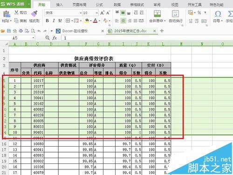Click the WPS 表格 application button
Image resolution: width=233 pixels, height=175 pixels.
click(15, 4)
